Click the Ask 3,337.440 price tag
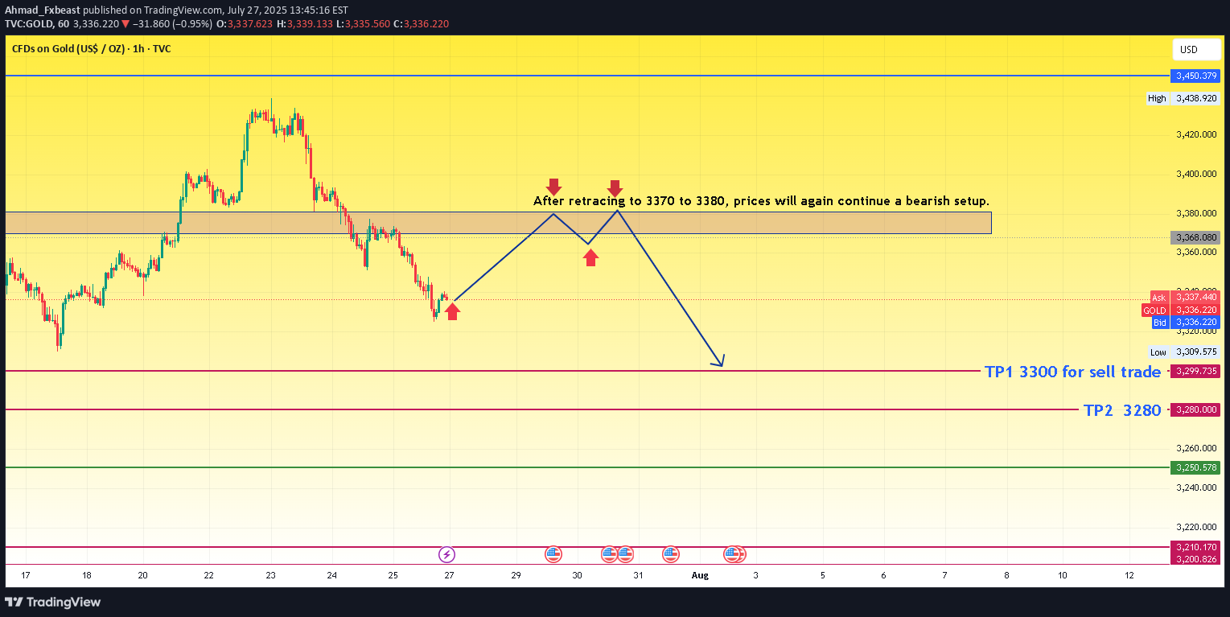This screenshot has height=617, width=1230. 1185,298
